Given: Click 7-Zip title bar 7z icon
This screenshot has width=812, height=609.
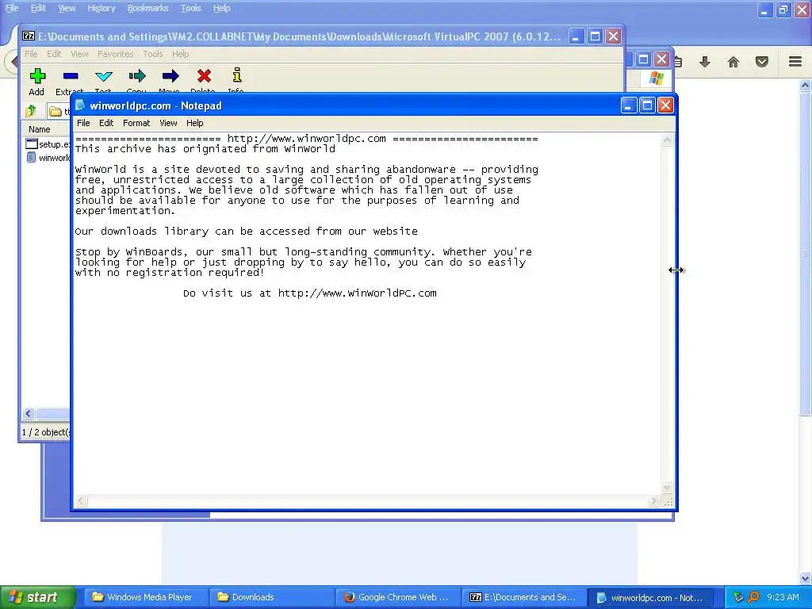Looking at the screenshot, I should pyautogui.click(x=29, y=36).
